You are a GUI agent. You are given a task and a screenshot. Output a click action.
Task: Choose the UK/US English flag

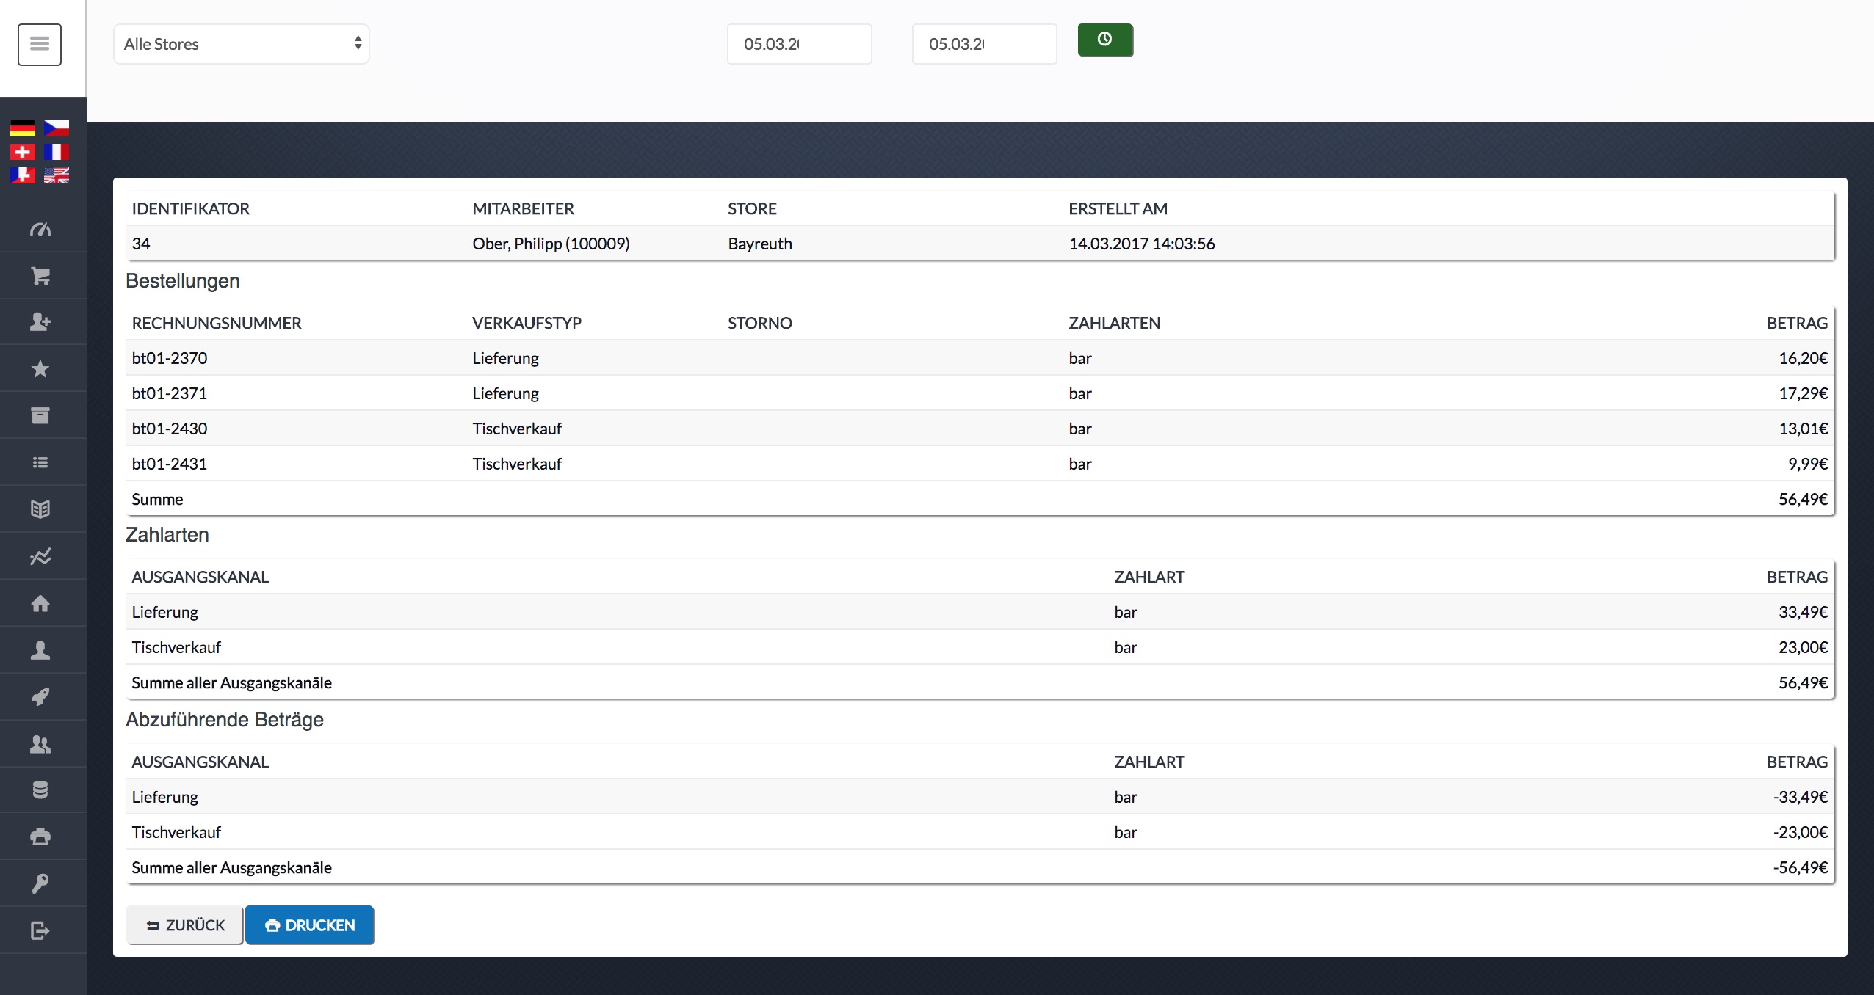(x=57, y=175)
